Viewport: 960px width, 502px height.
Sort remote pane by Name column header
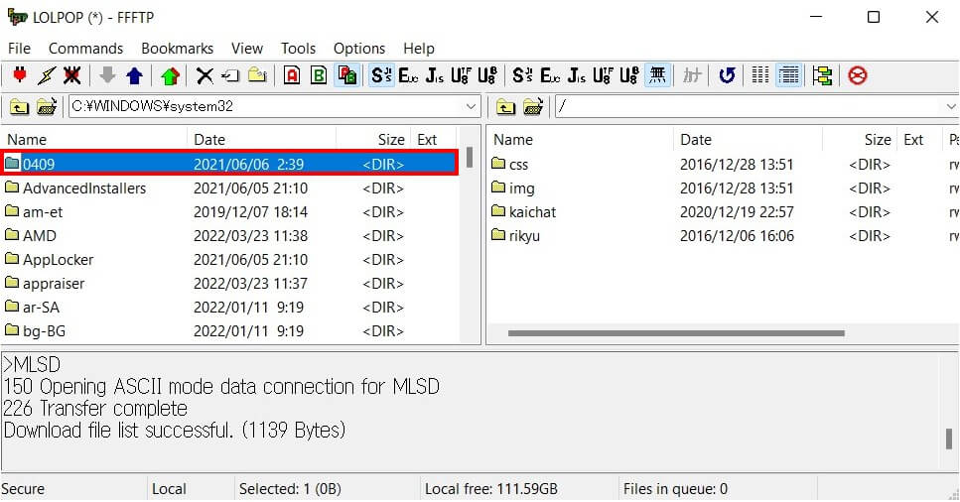point(580,140)
